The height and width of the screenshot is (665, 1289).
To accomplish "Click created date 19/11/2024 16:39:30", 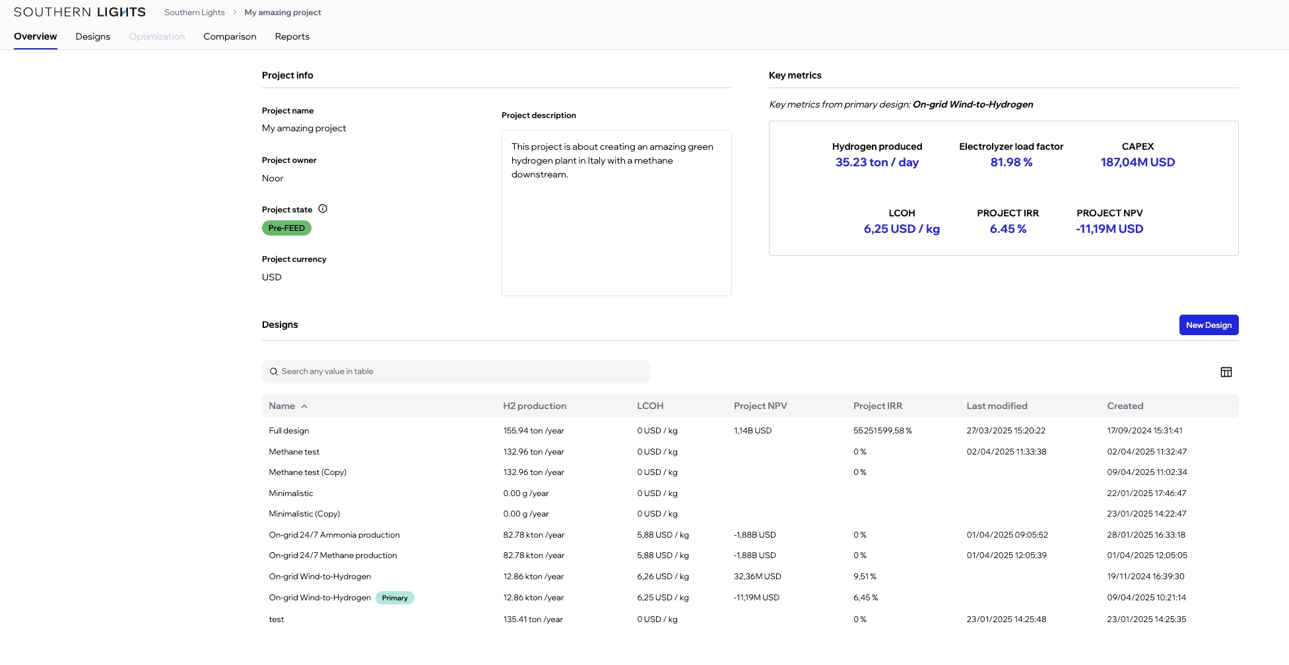I will [x=1146, y=577].
